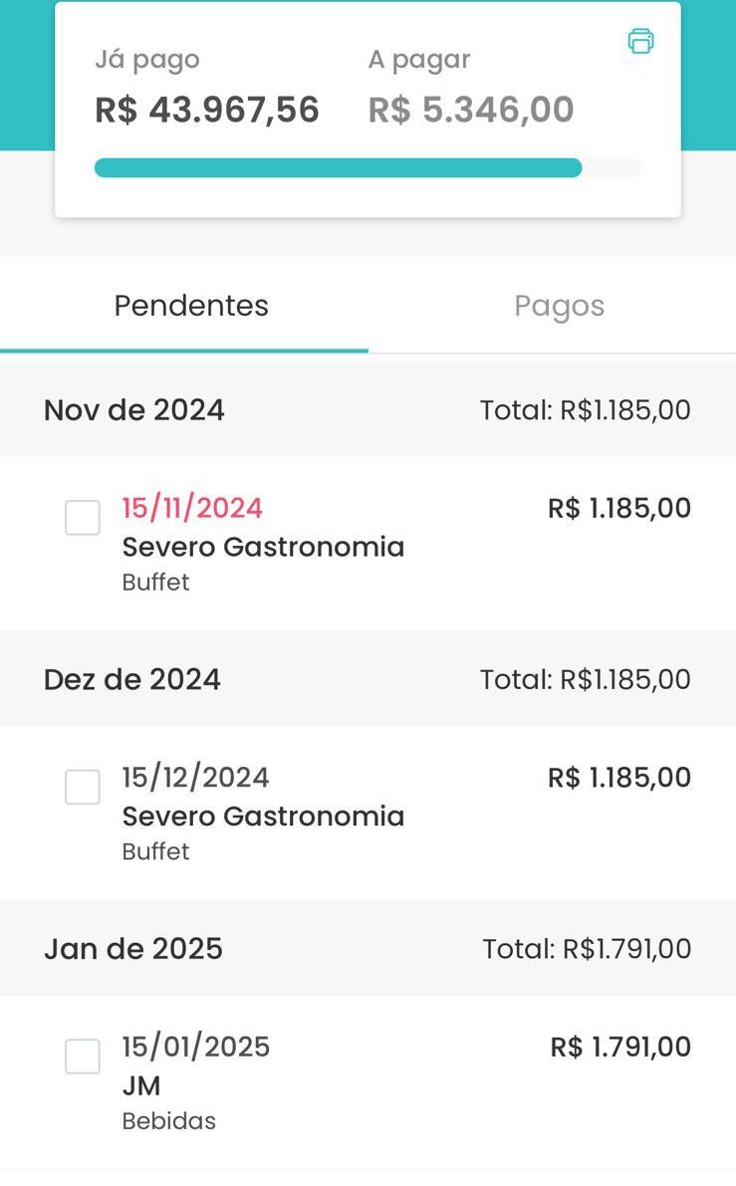Image resolution: width=736 pixels, height=1186 pixels.
Task: Tap the A pagar amount R$ 5.346,00
Action: pyautogui.click(x=471, y=110)
